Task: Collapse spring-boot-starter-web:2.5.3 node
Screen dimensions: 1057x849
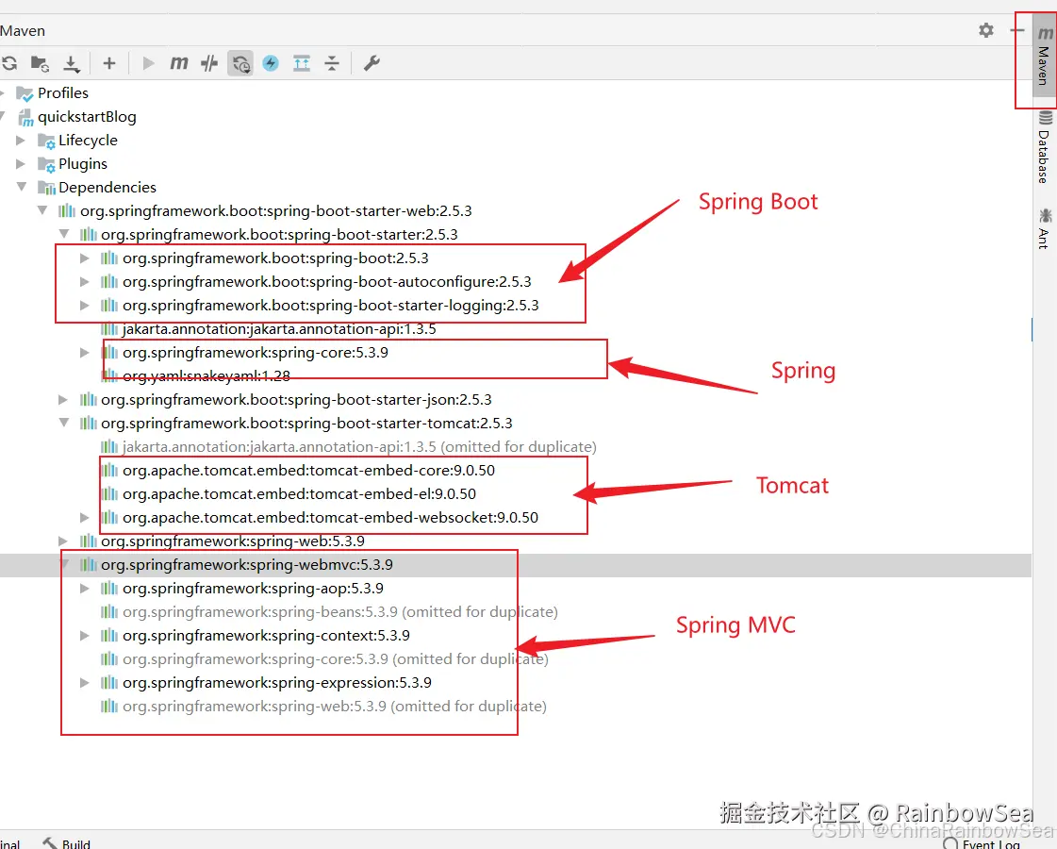Action: pos(42,210)
